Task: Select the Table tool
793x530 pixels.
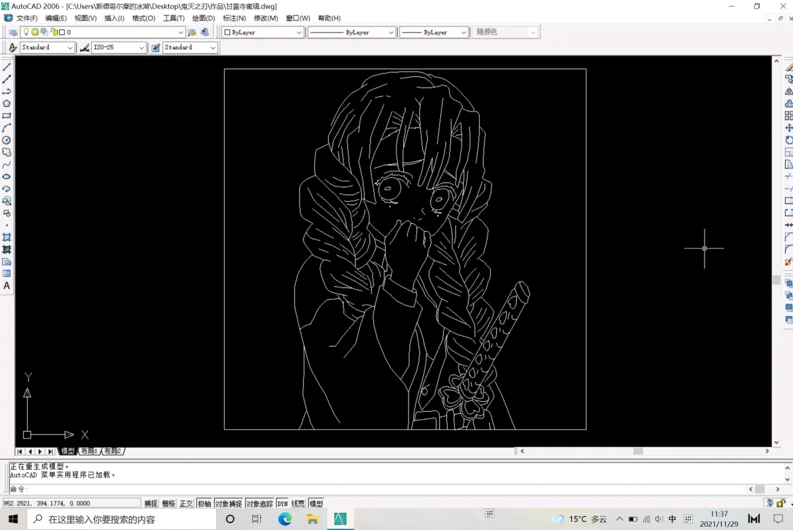Action: coord(7,274)
